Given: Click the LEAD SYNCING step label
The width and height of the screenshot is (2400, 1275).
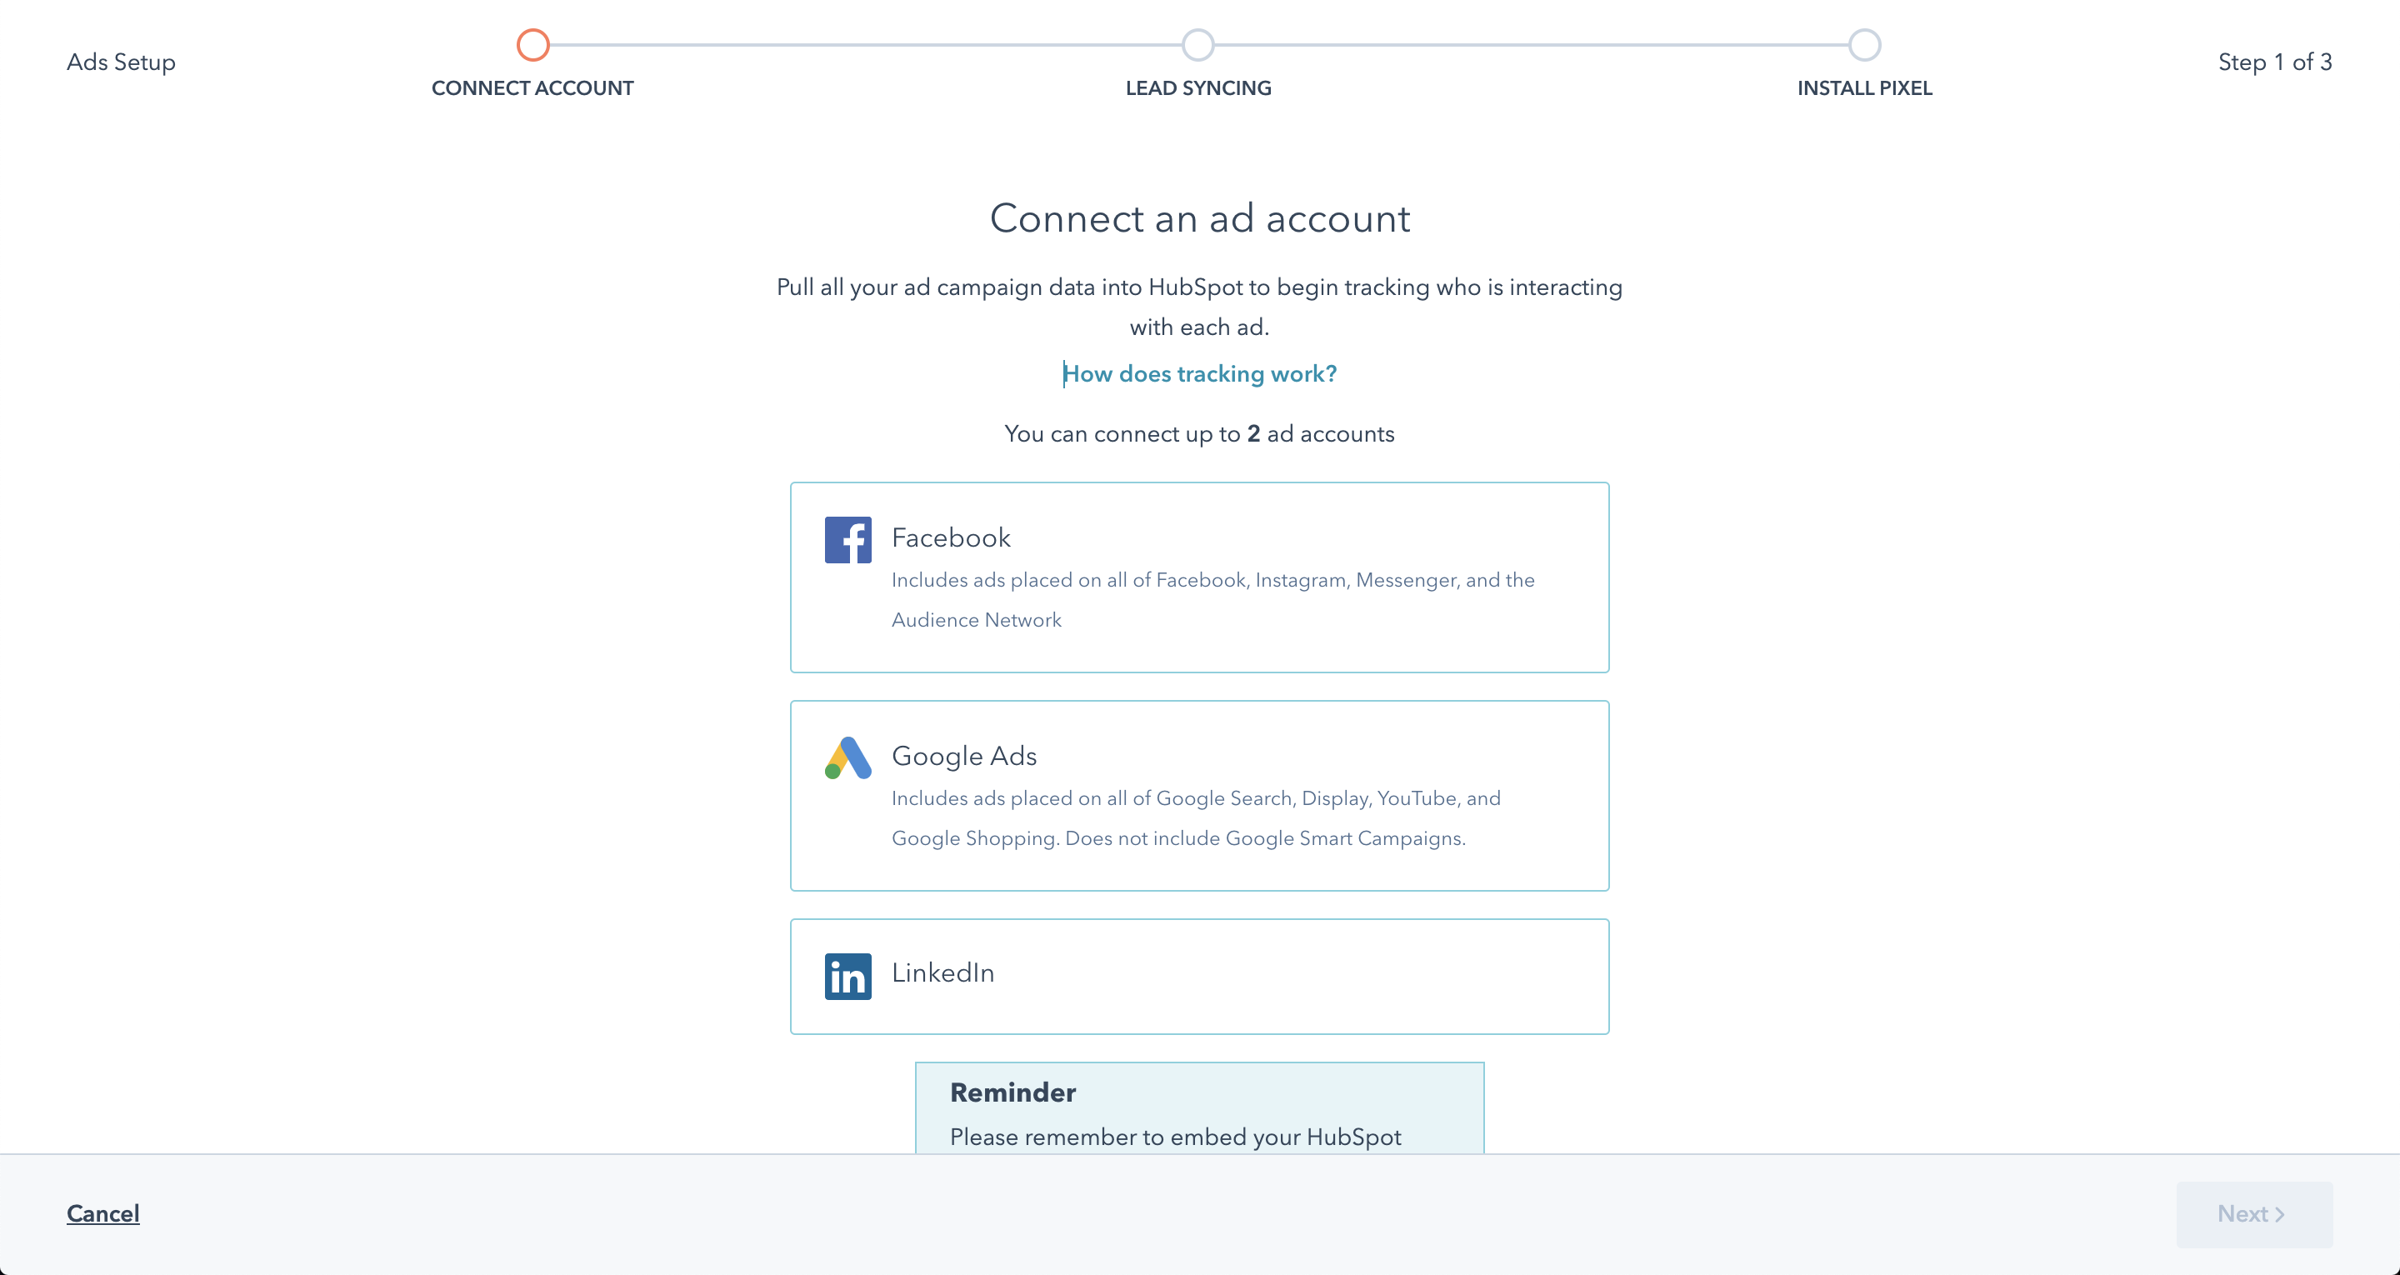Looking at the screenshot, I should pyautogui.click(x=1198, y=87).
